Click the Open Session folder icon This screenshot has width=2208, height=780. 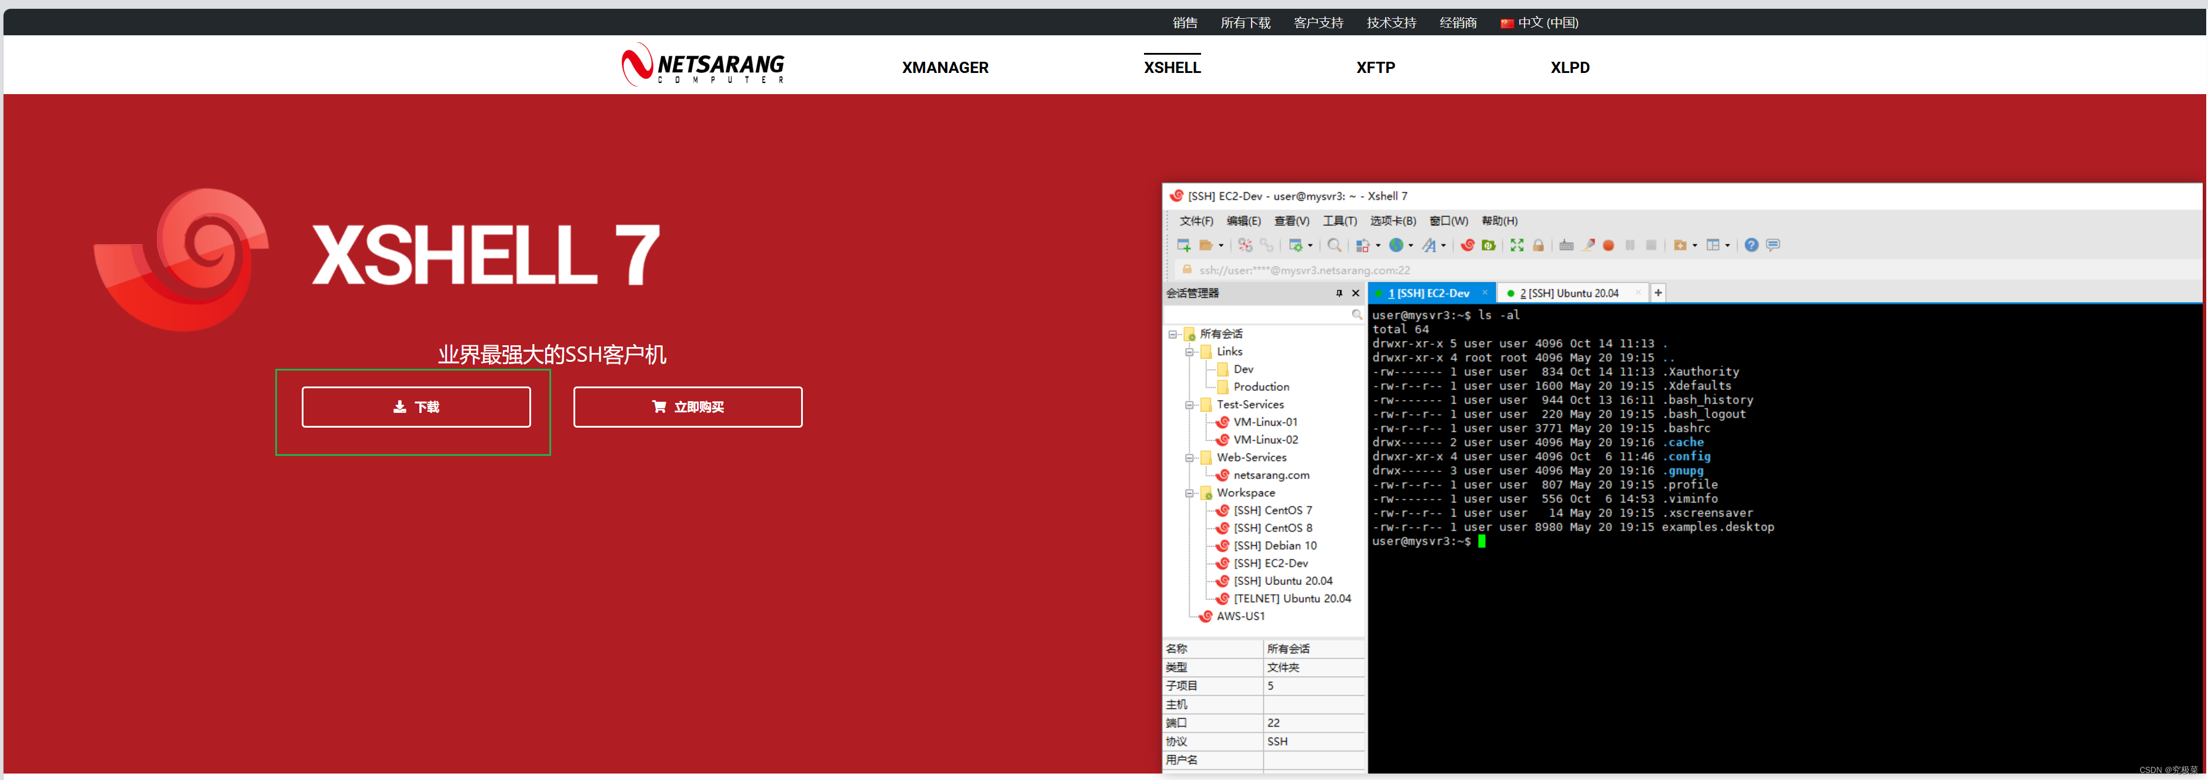[x=1206, y=245]
